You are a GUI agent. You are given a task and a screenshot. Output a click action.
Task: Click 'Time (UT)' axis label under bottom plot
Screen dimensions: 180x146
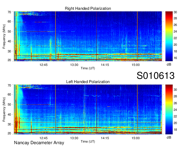(x=88, y=142)
